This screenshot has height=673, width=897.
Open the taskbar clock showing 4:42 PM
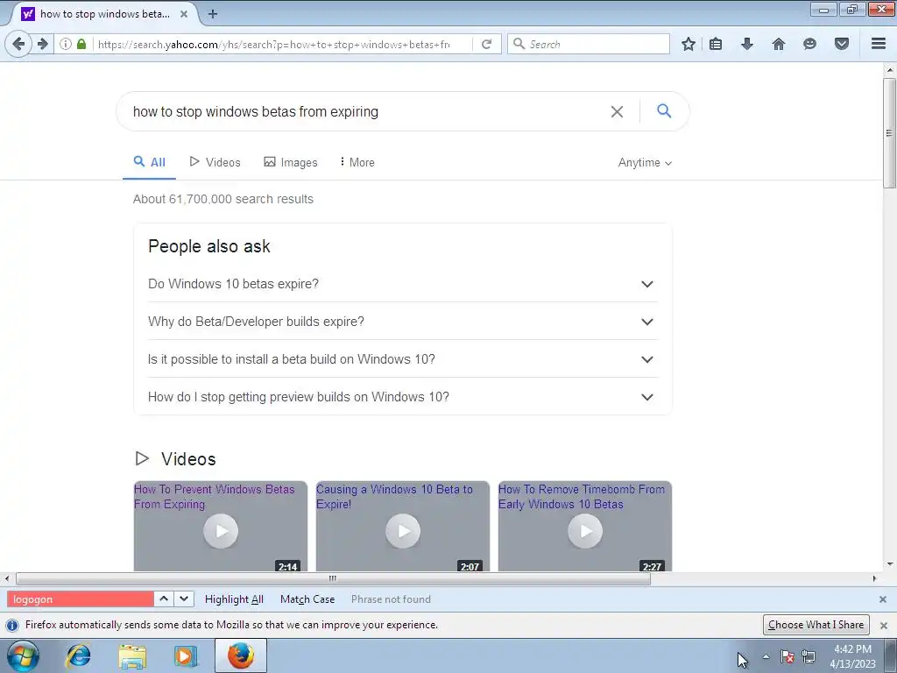coord(852,656)
